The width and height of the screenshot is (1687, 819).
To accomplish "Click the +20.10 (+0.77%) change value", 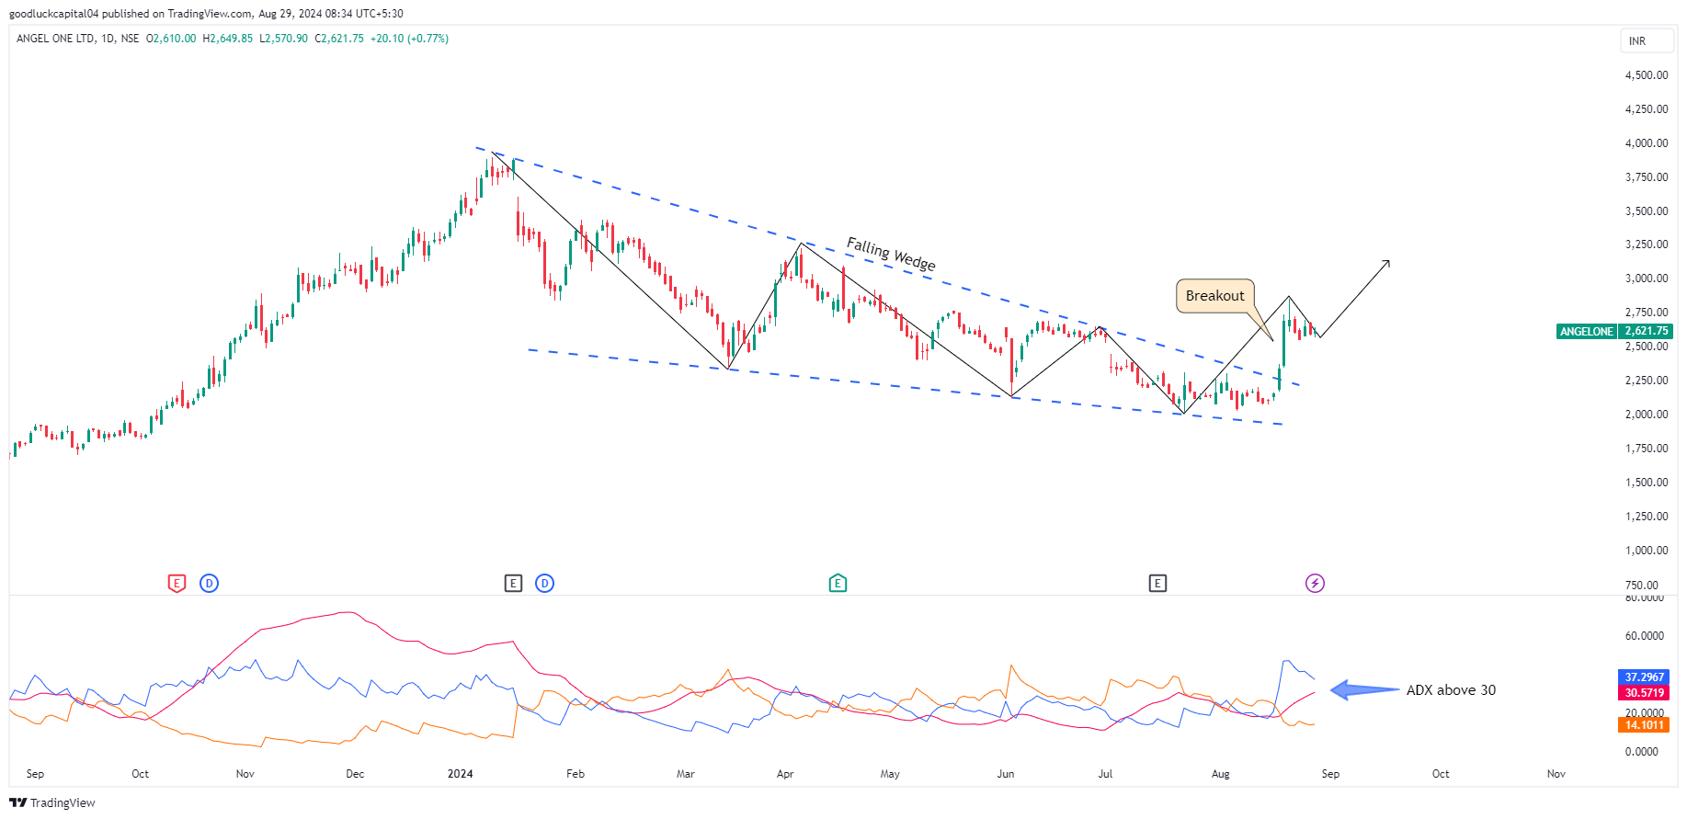I will [409, 39].
